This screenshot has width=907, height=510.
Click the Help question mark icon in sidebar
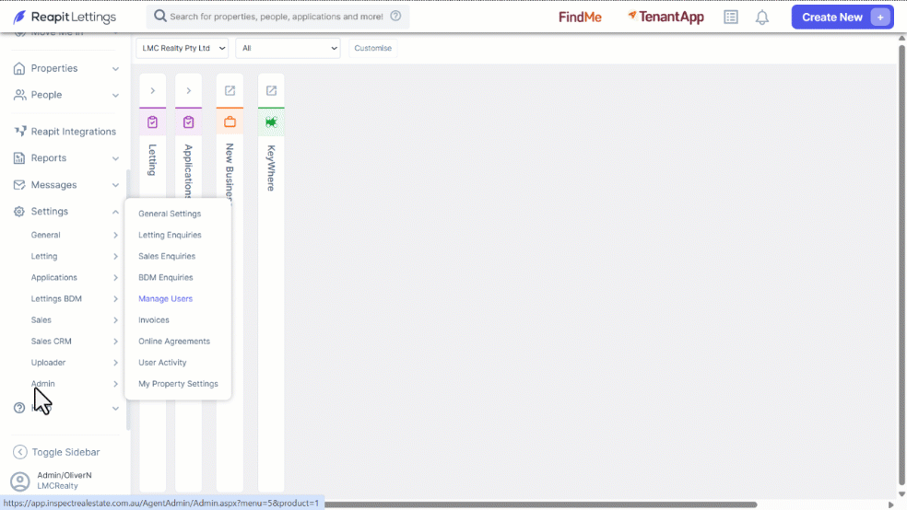pyautogui.click(x=19, y=408)
